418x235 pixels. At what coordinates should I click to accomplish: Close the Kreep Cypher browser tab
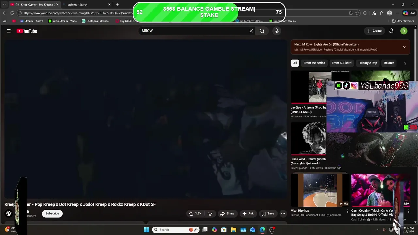point(57,5)
